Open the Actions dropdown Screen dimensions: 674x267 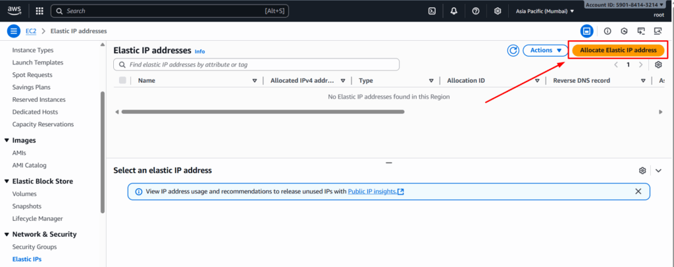pos(546,50)
